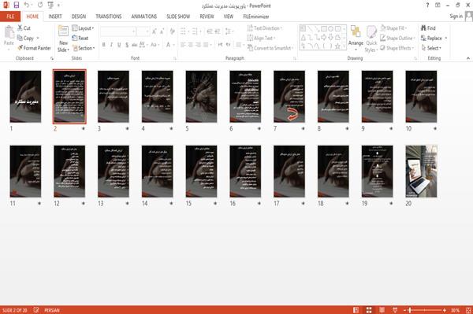Toggle Align Left paragraph
The height and width of the screenshot is (314, 473).
click(x=183, y=45)
